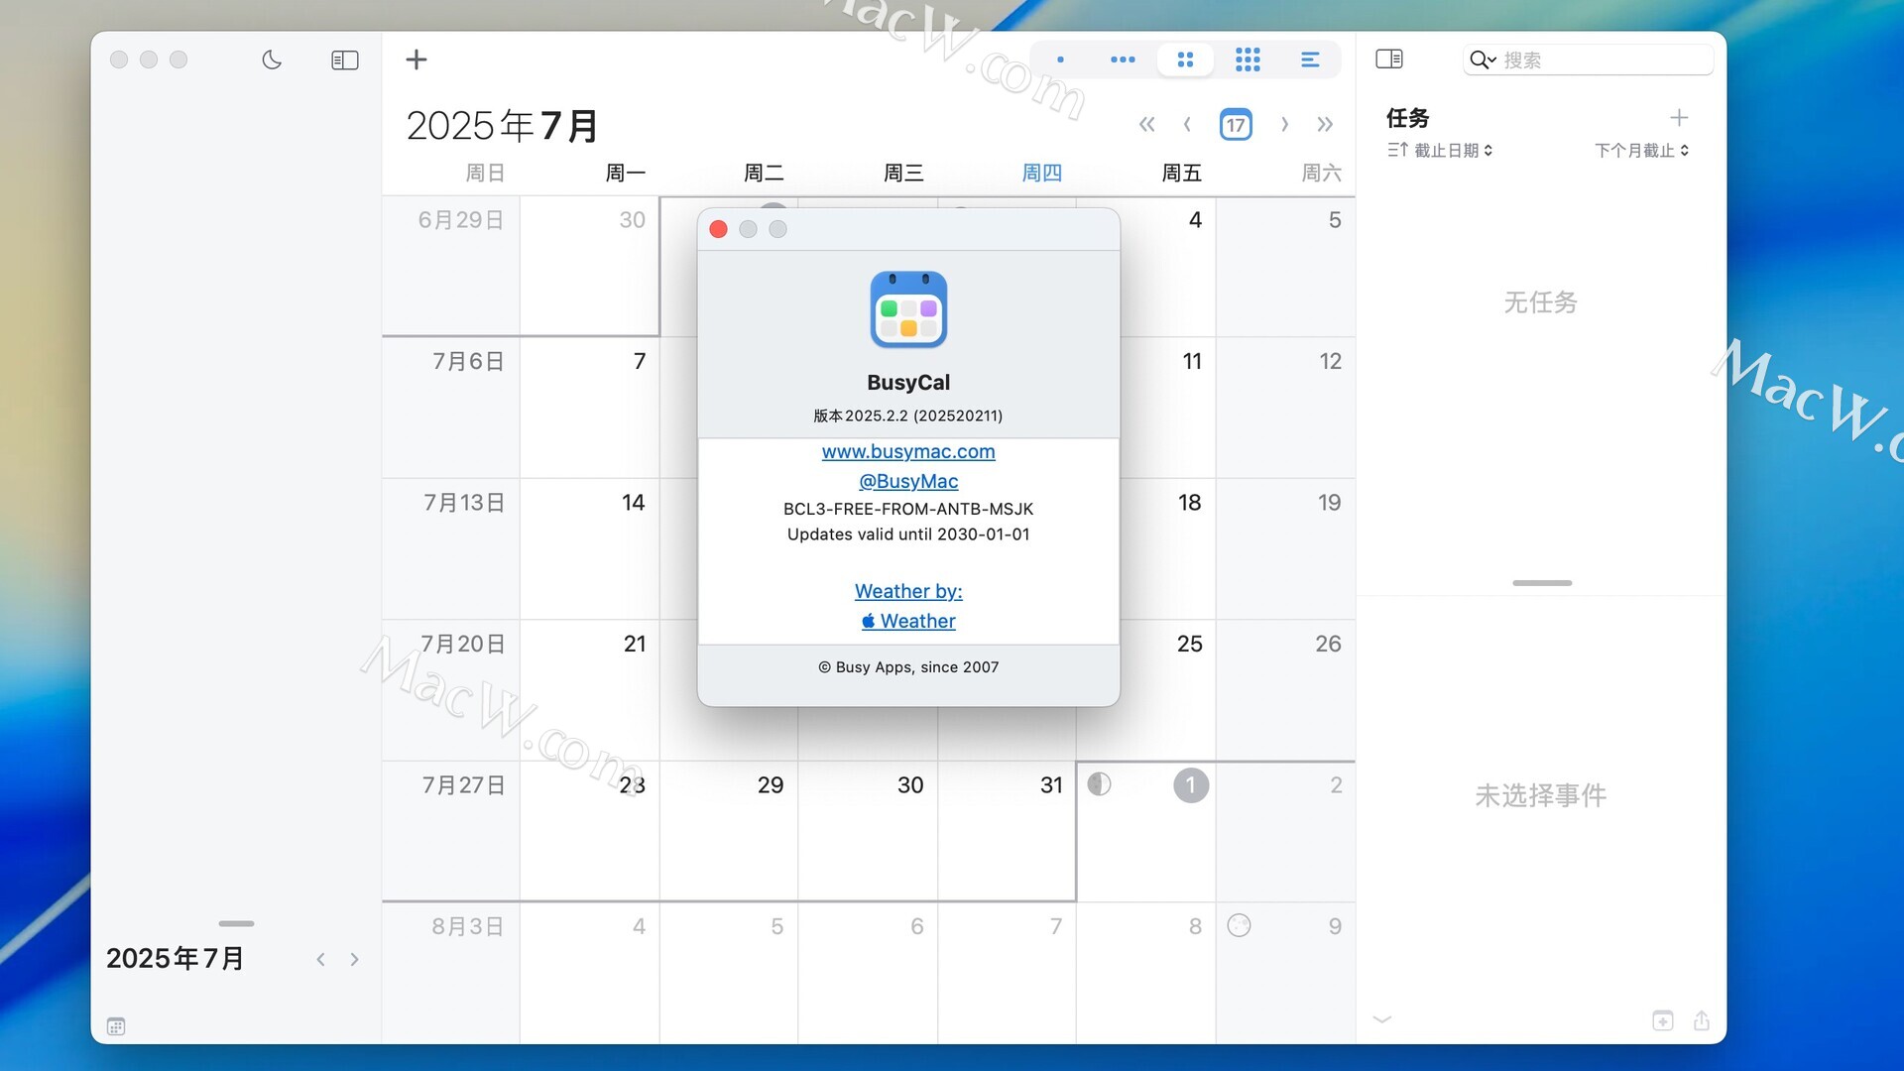Mini calendar next month arrow

coord(354,959)
